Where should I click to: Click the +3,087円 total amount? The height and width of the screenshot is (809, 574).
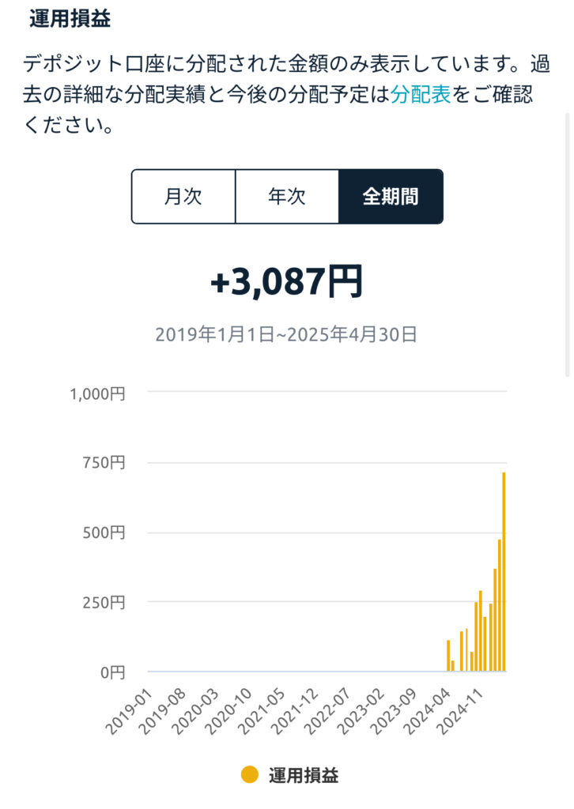tap(286, 282)
